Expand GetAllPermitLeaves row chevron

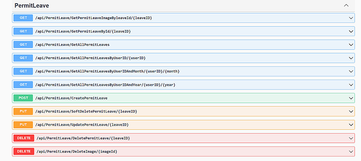[x=351, y=45]
